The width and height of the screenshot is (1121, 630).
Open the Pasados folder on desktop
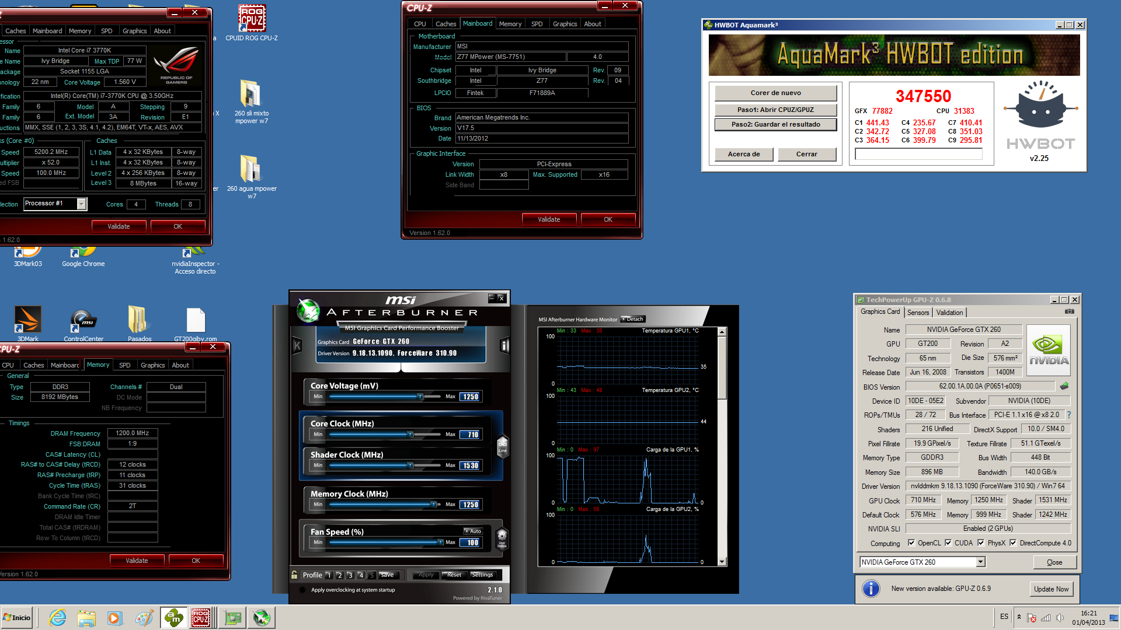139,323
